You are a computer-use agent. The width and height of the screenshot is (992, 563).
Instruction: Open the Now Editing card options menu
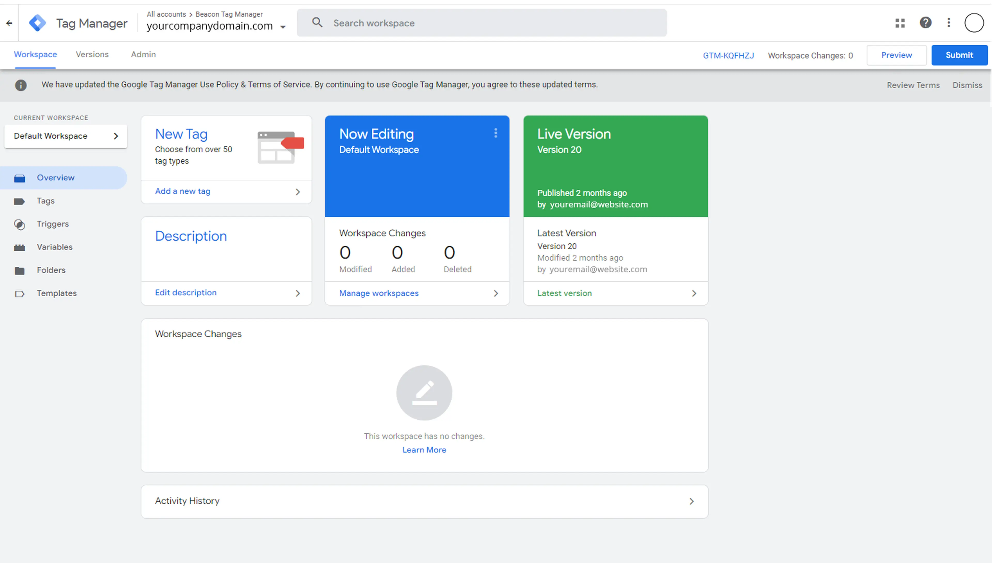coord(496,133)
